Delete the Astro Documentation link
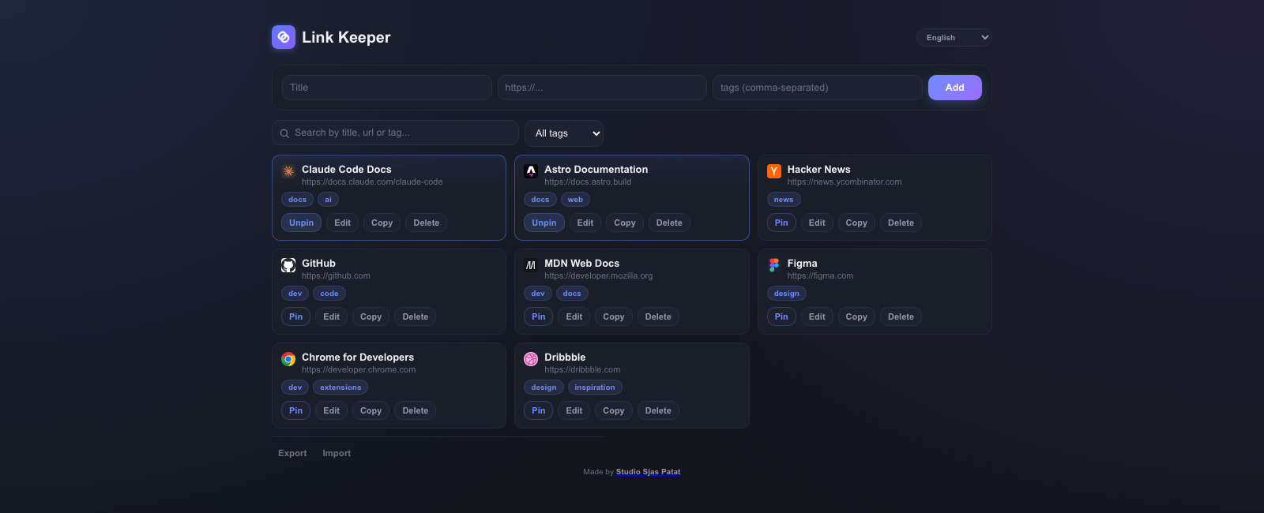Viewport: 1264px width, 513px height. [x=669, y=223]
